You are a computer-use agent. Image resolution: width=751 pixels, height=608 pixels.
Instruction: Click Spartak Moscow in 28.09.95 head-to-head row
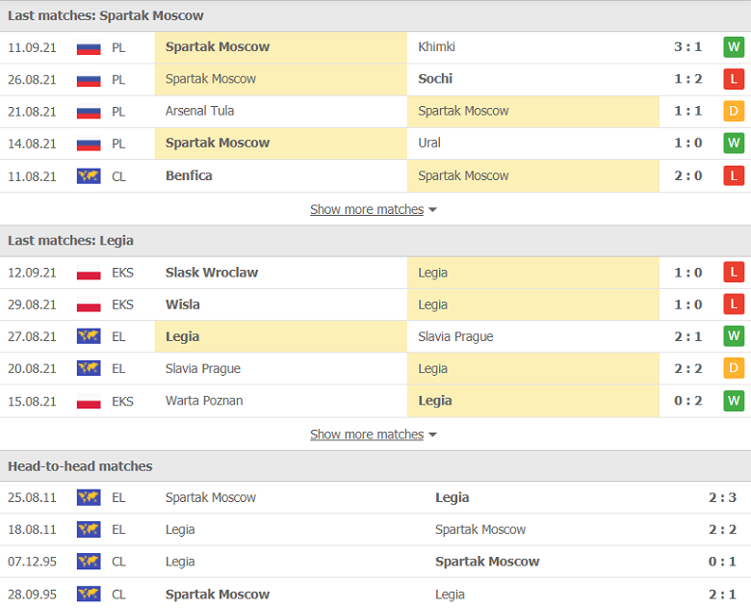tap(218, 595)
